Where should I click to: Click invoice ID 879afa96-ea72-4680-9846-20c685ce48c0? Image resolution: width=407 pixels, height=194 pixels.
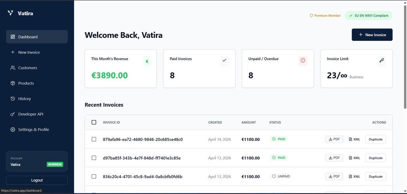click(143, 139)
